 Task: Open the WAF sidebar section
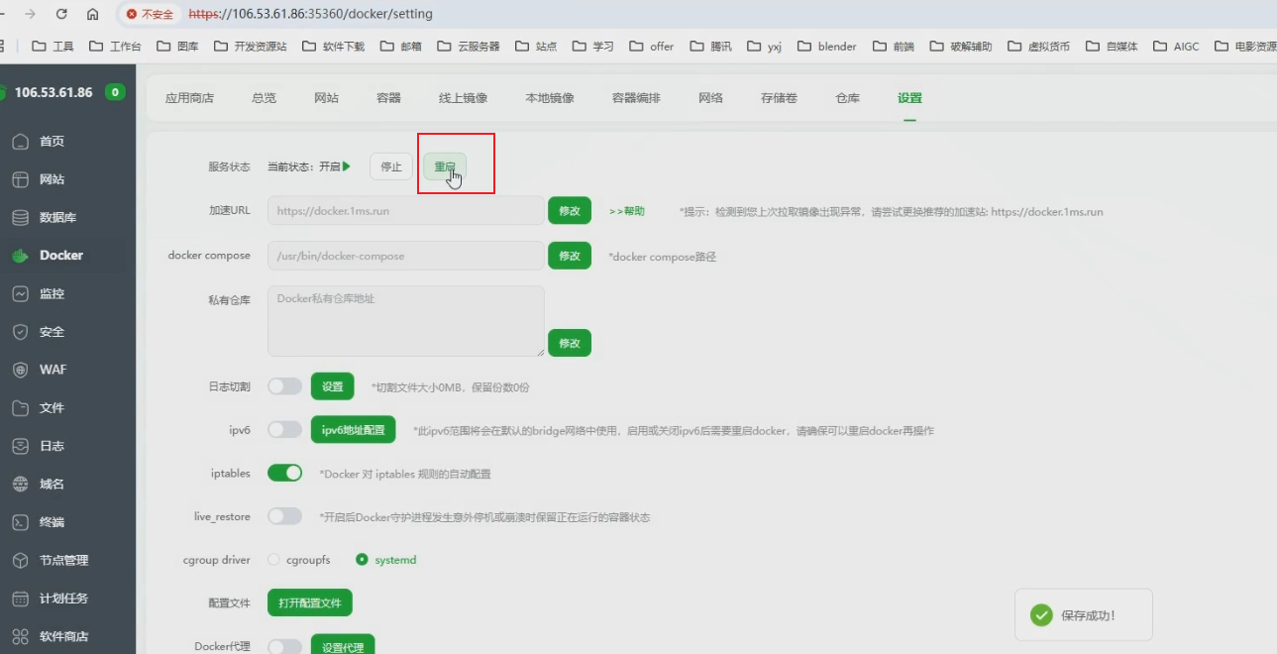(x=59, y=370)
